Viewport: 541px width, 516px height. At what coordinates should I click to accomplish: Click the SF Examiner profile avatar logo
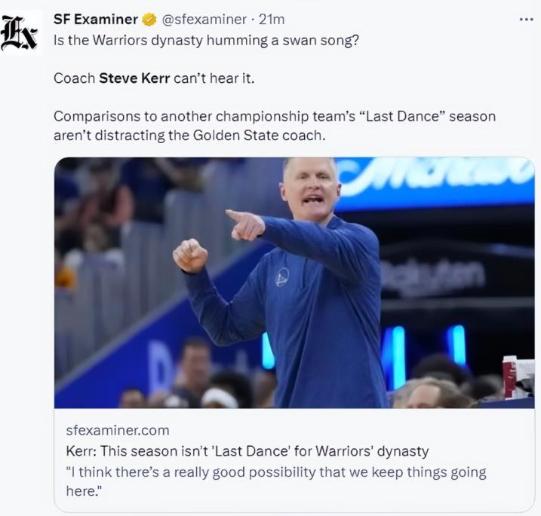click(20, 32)
